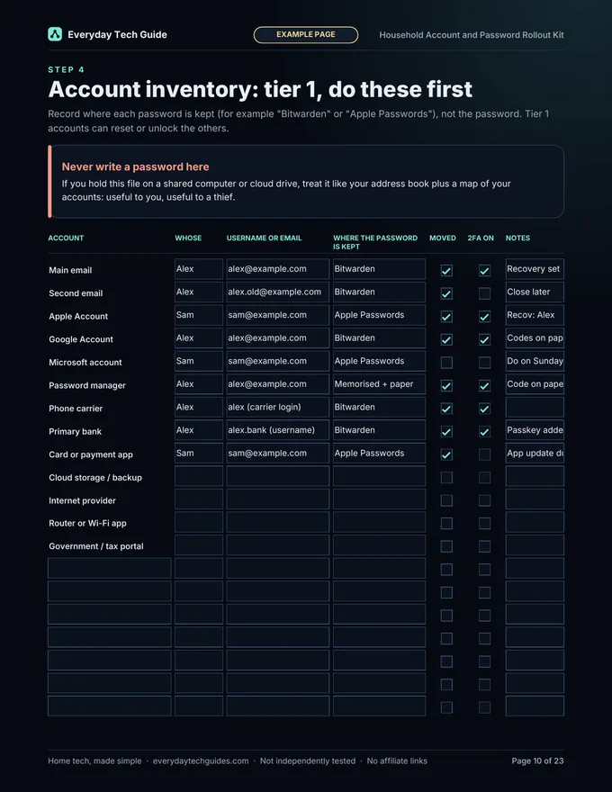Select the 'Memorised + paper' field
This screenshot has height=792, width=612.
tap(379, 384)
